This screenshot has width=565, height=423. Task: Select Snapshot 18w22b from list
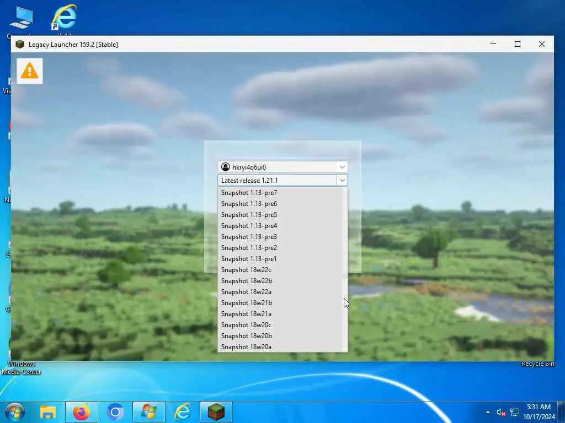[x=280, y=281]
